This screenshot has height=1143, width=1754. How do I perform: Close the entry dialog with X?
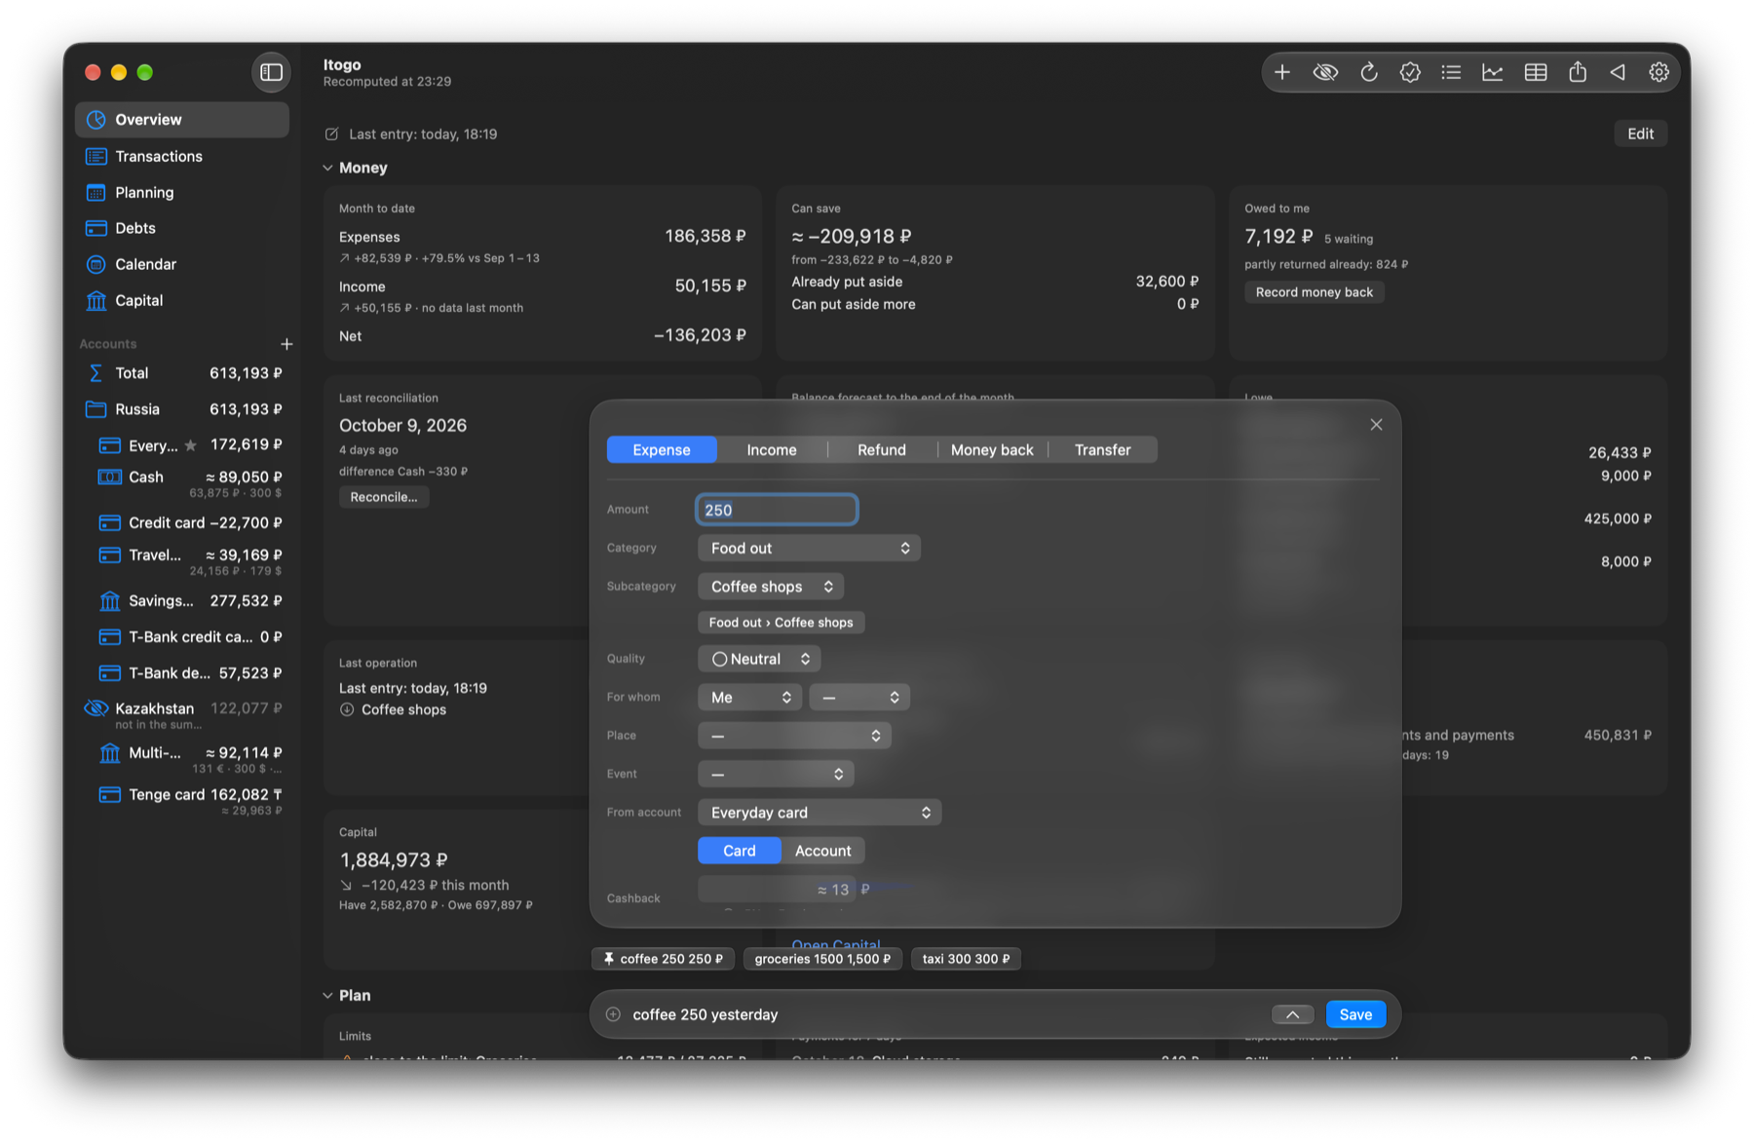click(x=1376, y=425)
